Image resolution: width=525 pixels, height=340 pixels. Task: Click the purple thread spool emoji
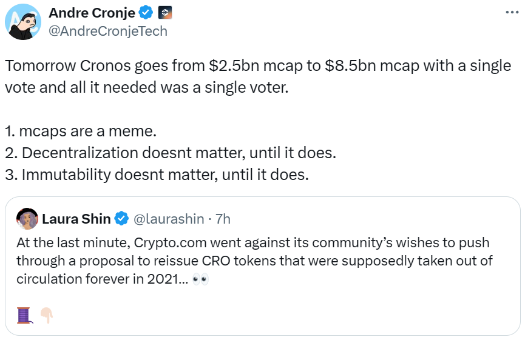point(24,315)
